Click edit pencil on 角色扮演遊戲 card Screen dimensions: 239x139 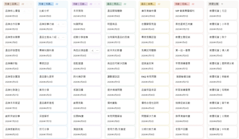click(x=93, y=50)
